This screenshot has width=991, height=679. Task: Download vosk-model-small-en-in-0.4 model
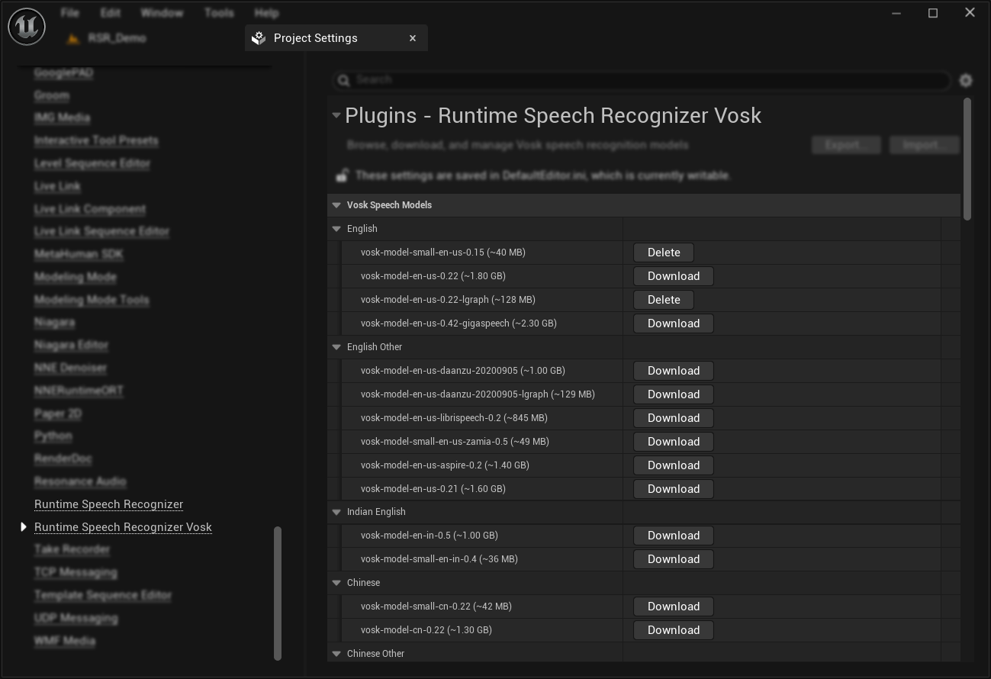pyautogui.click(x=674, y=559)
